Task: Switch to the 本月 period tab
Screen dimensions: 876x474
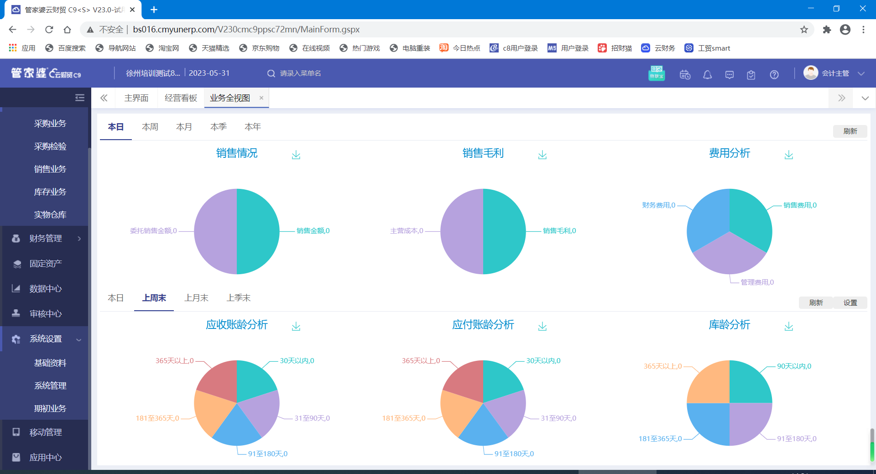Action: click(184, 127)
